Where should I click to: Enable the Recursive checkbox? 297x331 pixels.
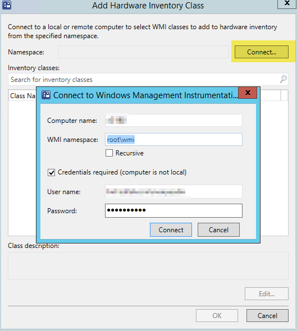point(109,153)
